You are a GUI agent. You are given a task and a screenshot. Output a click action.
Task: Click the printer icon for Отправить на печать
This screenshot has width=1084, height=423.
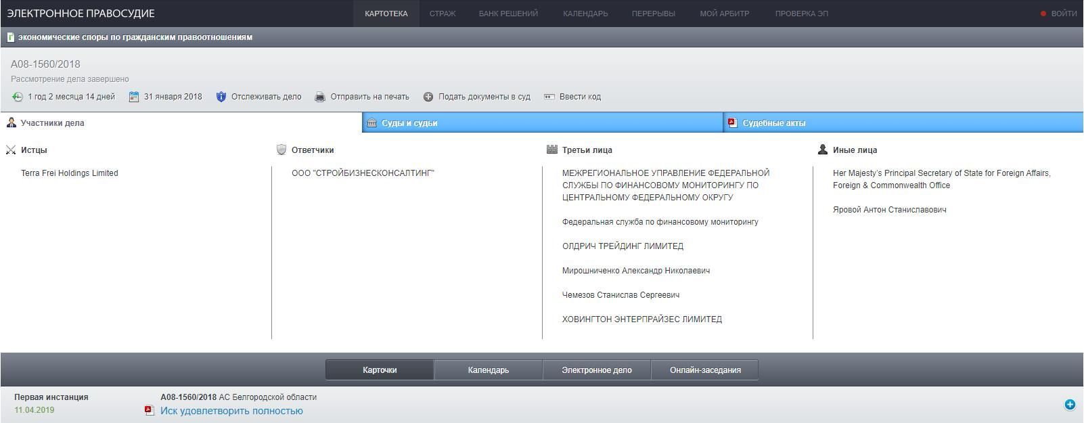pyautogui.click(x=320, y=97)
